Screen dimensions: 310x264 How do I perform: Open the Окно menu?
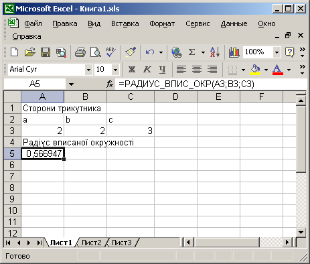click(266, 23)
